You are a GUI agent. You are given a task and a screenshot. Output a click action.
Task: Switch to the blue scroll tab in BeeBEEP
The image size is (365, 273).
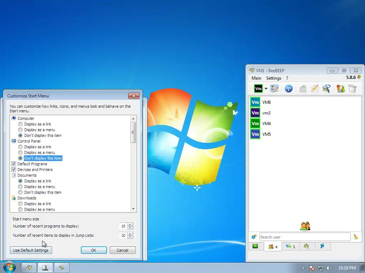[323, 246]
